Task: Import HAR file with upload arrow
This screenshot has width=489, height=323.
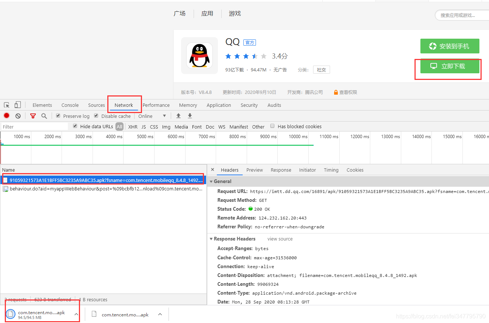Action: click(178, 116)
